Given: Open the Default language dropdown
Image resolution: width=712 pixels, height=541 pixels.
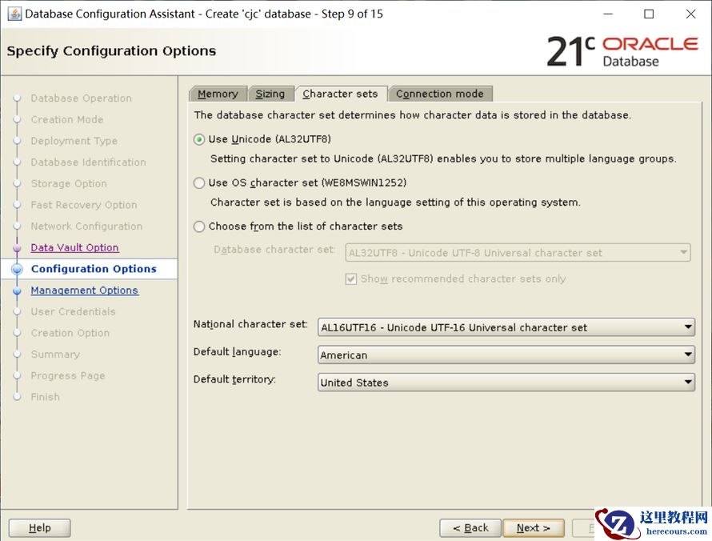Looking at the screenshot, I should pyautogui.click(x=506, y=355).
